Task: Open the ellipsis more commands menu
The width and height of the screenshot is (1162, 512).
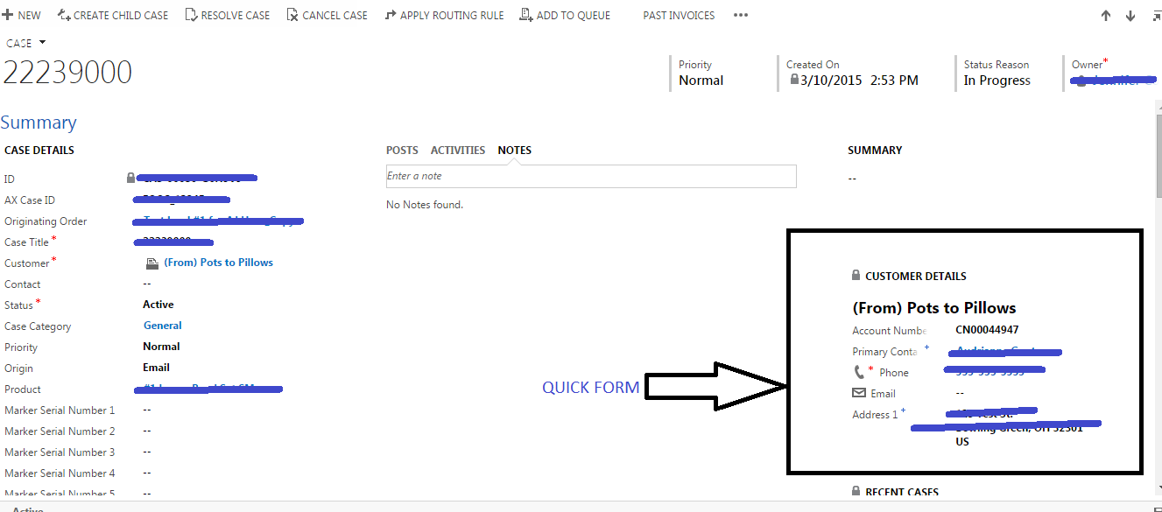Action: point(740,15)
